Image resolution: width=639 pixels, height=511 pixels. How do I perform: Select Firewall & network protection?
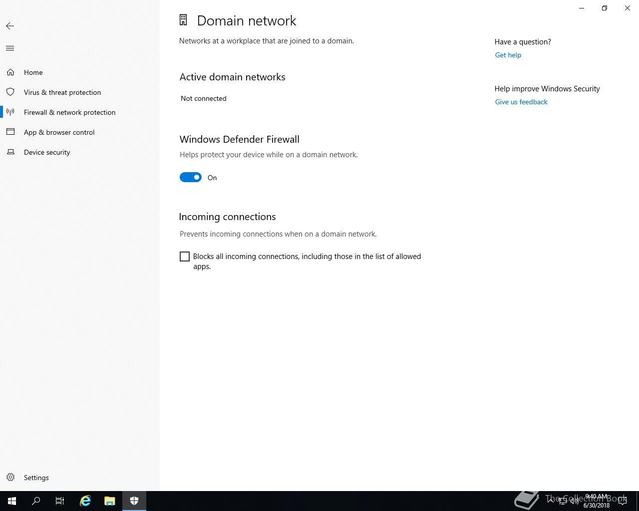(80, 112)
